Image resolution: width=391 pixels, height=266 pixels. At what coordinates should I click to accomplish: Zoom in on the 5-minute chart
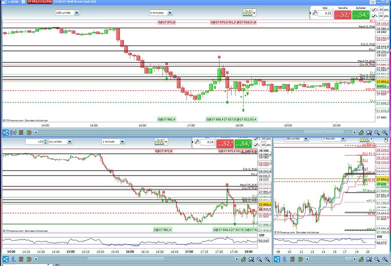click(x=385, y=132)
